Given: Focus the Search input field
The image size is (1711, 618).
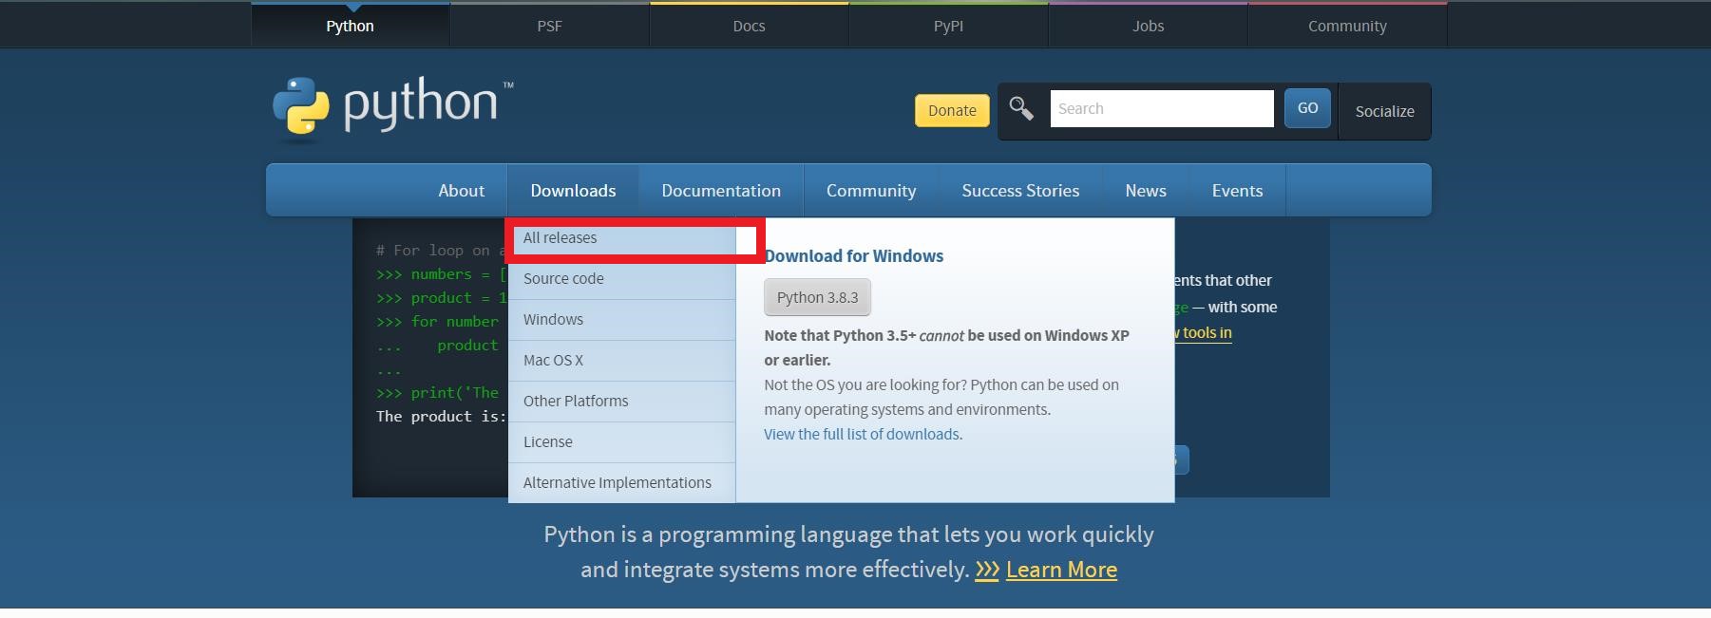Looking at the screenshot, I should 1162,108.
